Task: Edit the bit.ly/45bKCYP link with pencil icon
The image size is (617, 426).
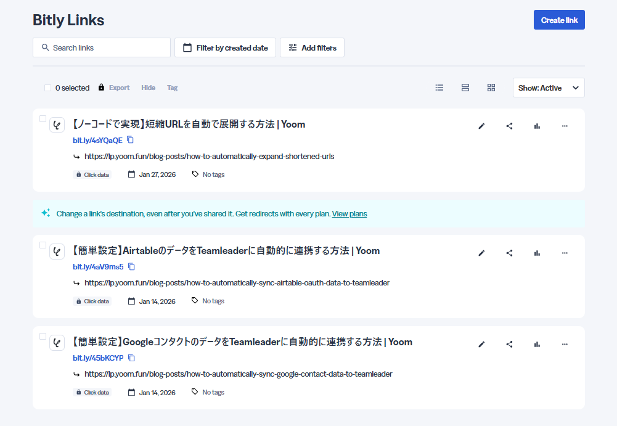Action: coord(481,344)
